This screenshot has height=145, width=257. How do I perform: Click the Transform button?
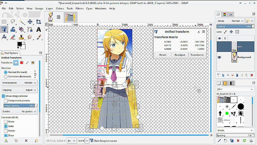197,55
